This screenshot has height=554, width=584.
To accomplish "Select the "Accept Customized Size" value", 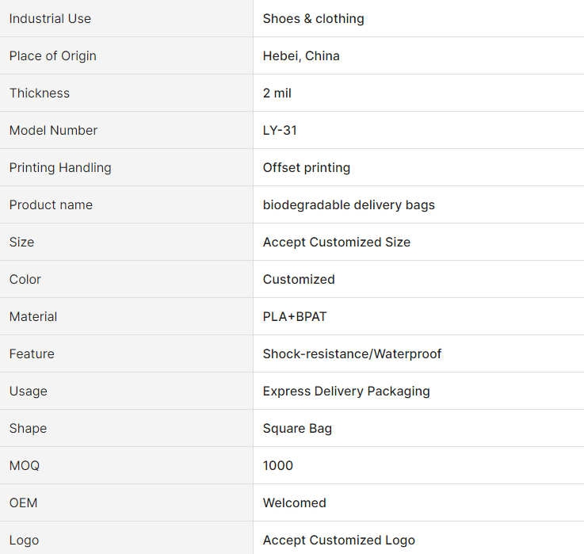I will [336, 242].
